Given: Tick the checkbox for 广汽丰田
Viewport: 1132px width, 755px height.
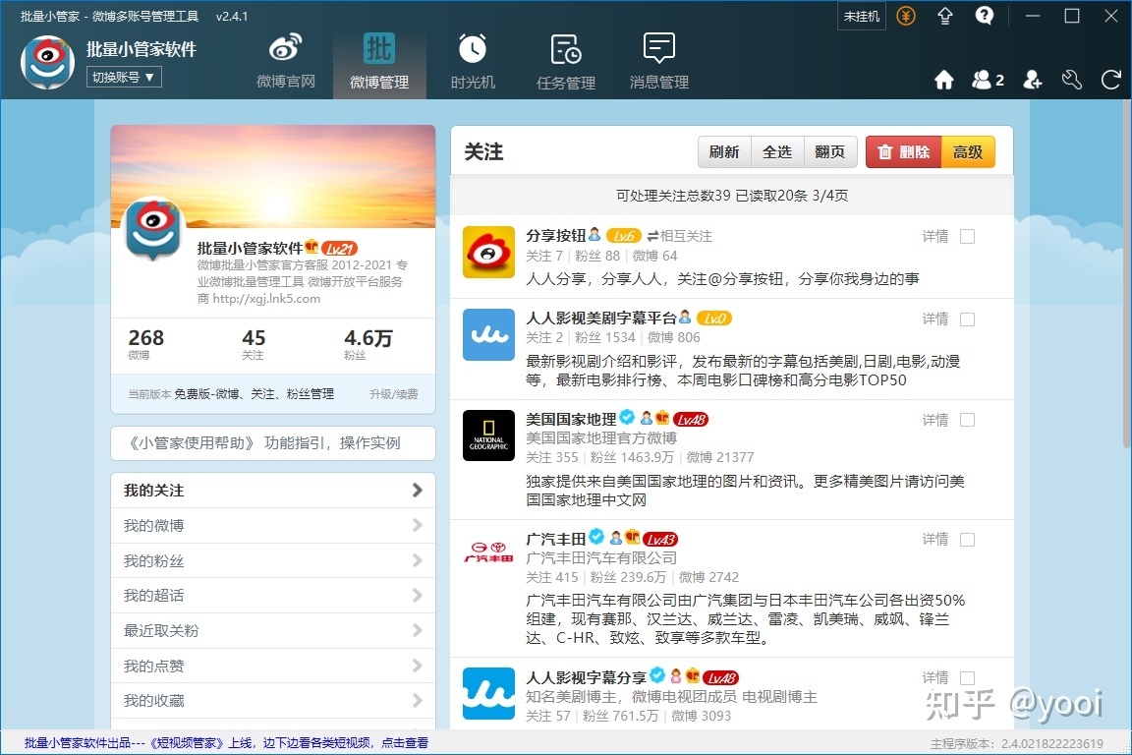Looking at the screenshot, I should click(967, 540).
